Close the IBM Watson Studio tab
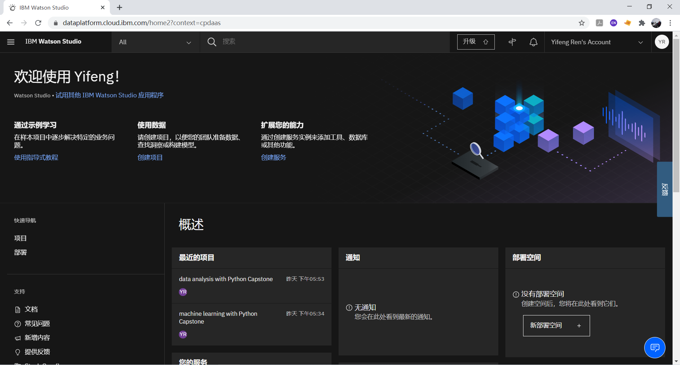The image size is (680, 365). (103, 7)
